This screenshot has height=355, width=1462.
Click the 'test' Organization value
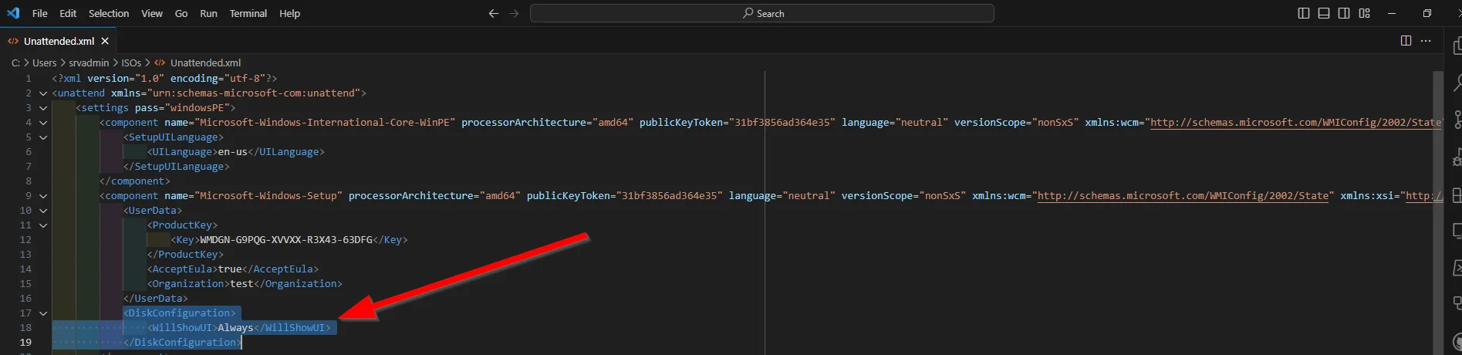(x=241, y=284)
